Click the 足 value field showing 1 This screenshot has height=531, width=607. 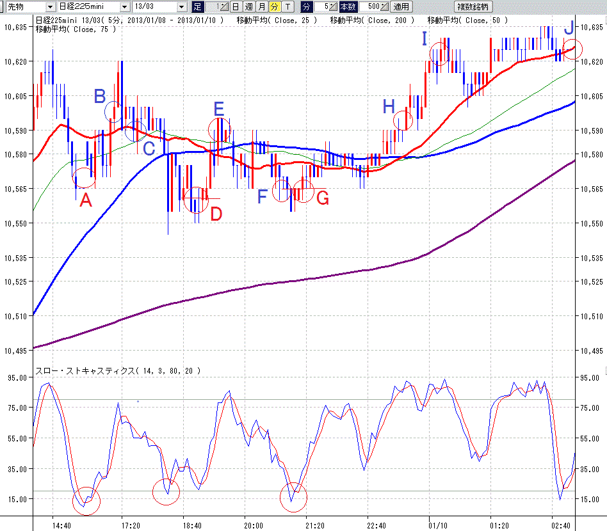coord(212,6)
